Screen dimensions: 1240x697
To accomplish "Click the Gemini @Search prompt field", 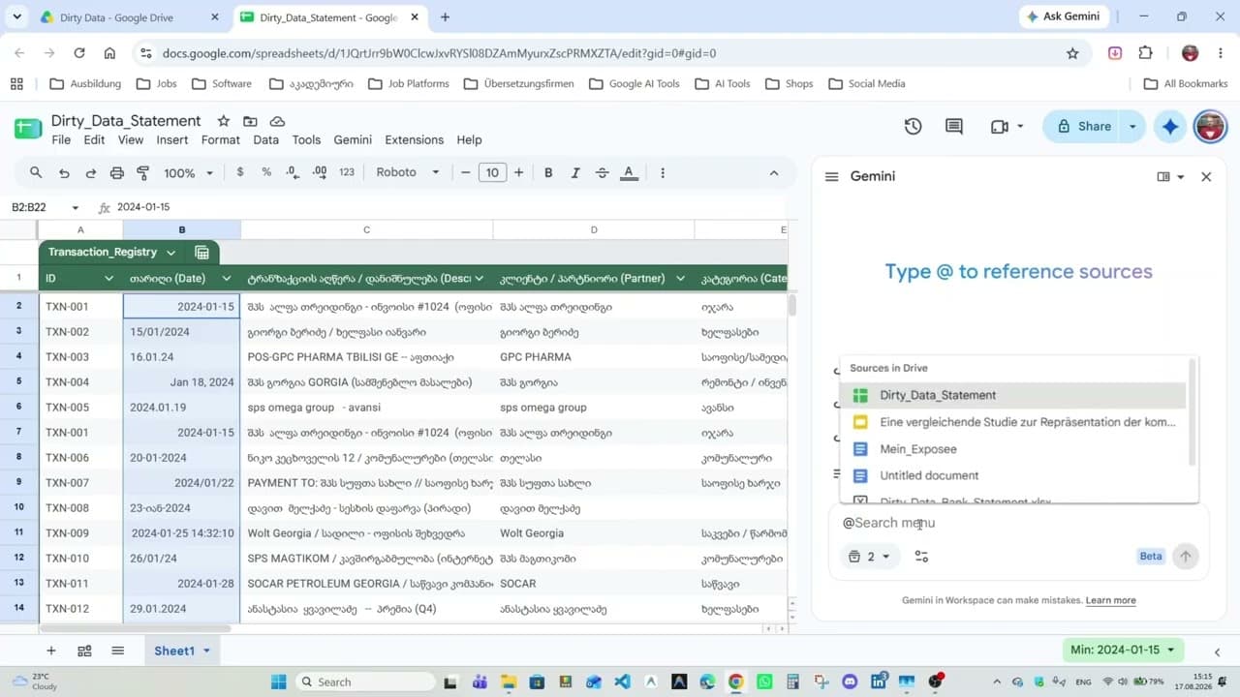I will point(1017,523).
